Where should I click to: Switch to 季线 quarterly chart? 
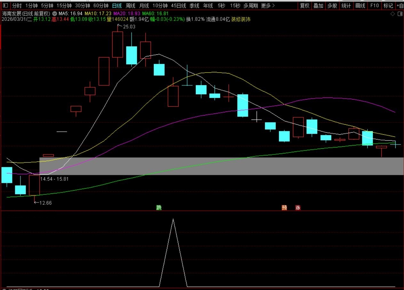194,5
